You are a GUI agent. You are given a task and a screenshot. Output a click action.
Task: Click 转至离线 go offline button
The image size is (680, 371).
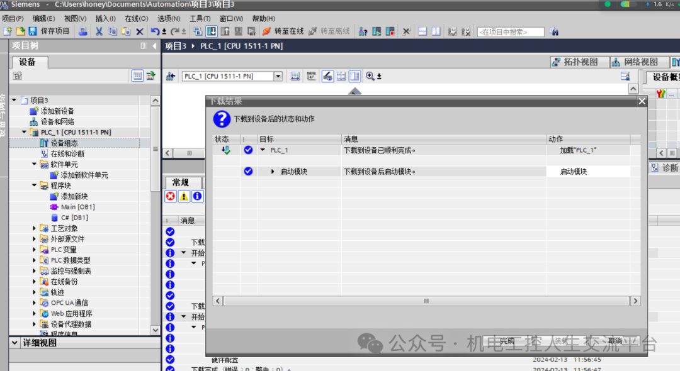[x=329, y=31]
